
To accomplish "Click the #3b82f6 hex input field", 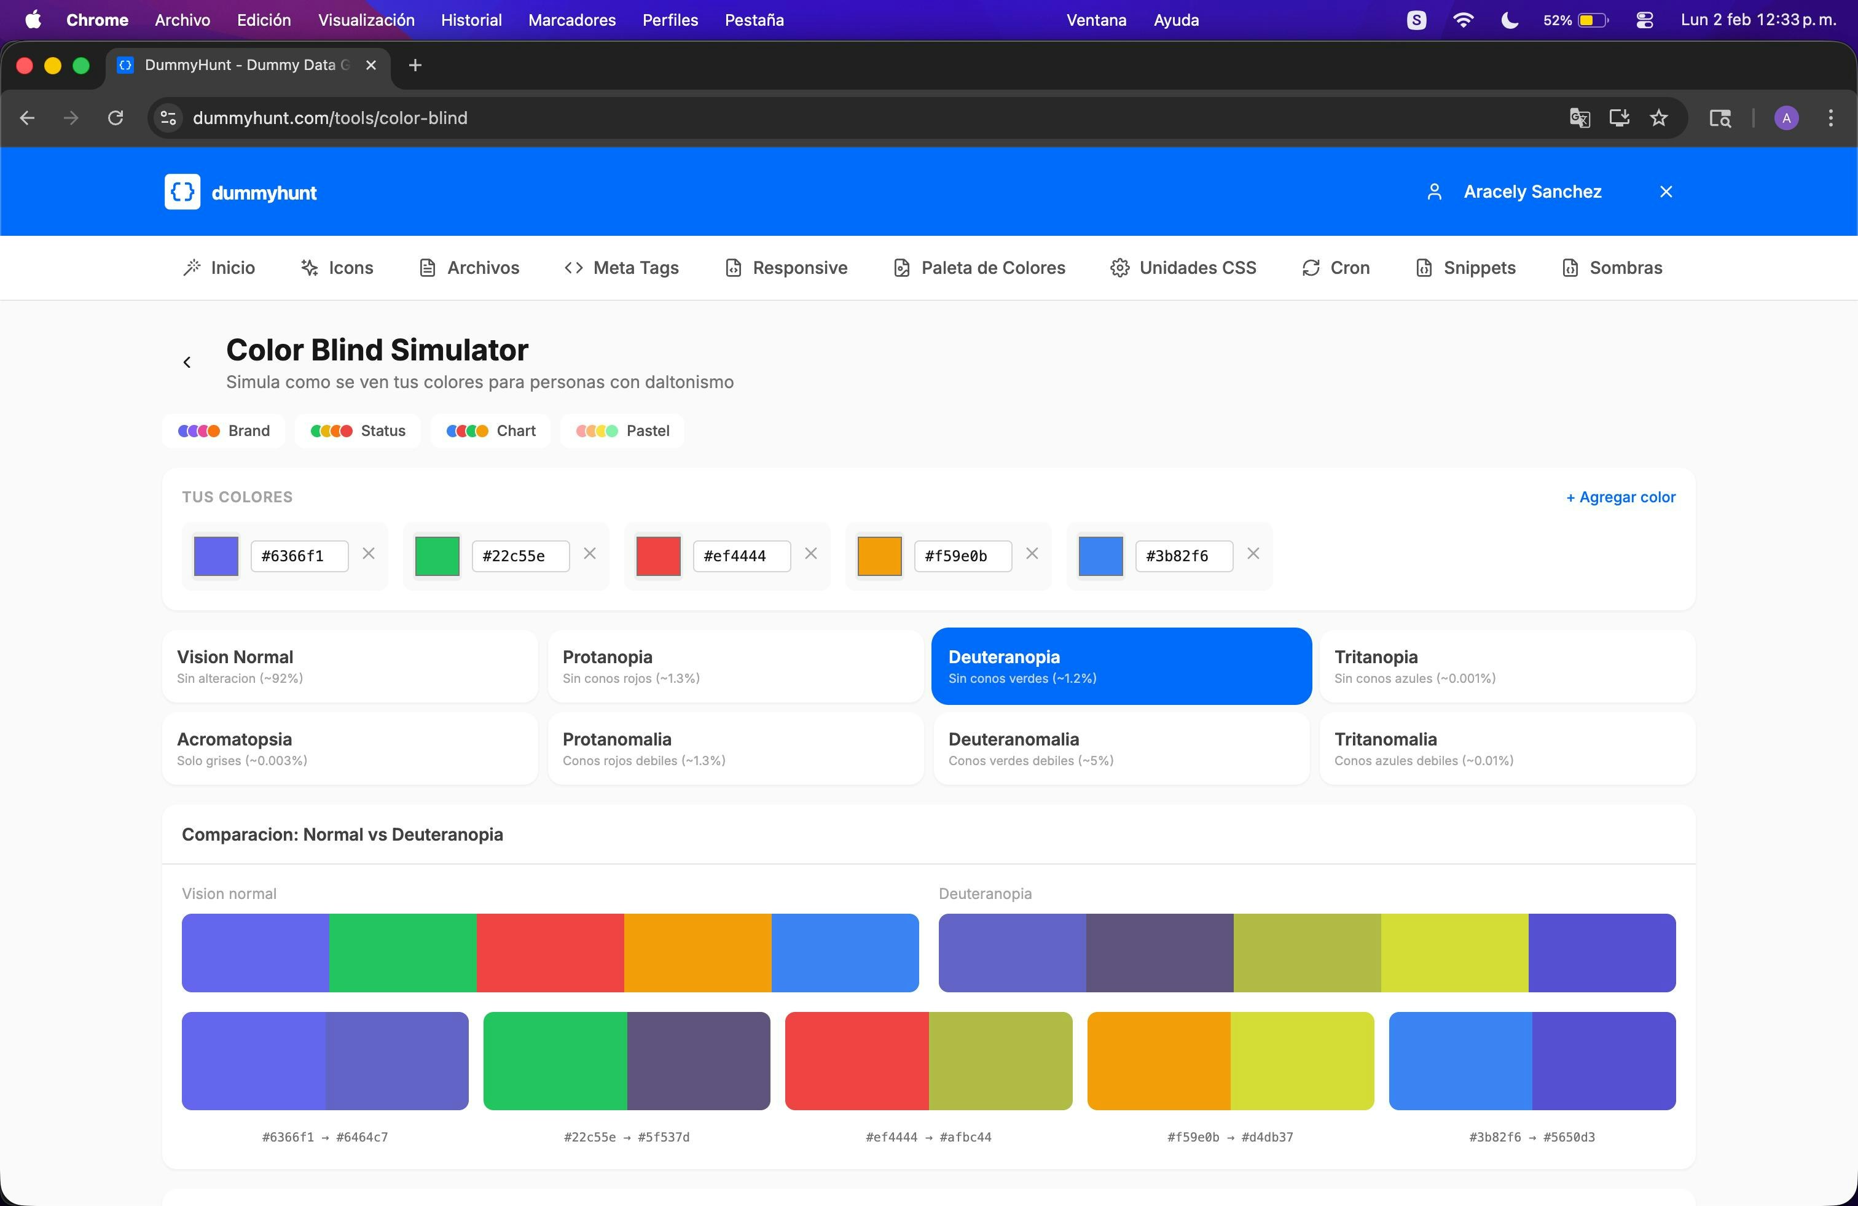I will click(x=1183, y=556).
